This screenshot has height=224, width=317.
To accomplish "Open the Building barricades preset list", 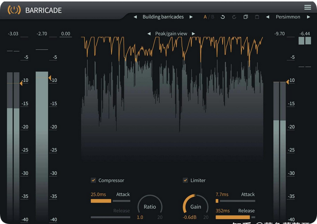I will click(163, 17).
